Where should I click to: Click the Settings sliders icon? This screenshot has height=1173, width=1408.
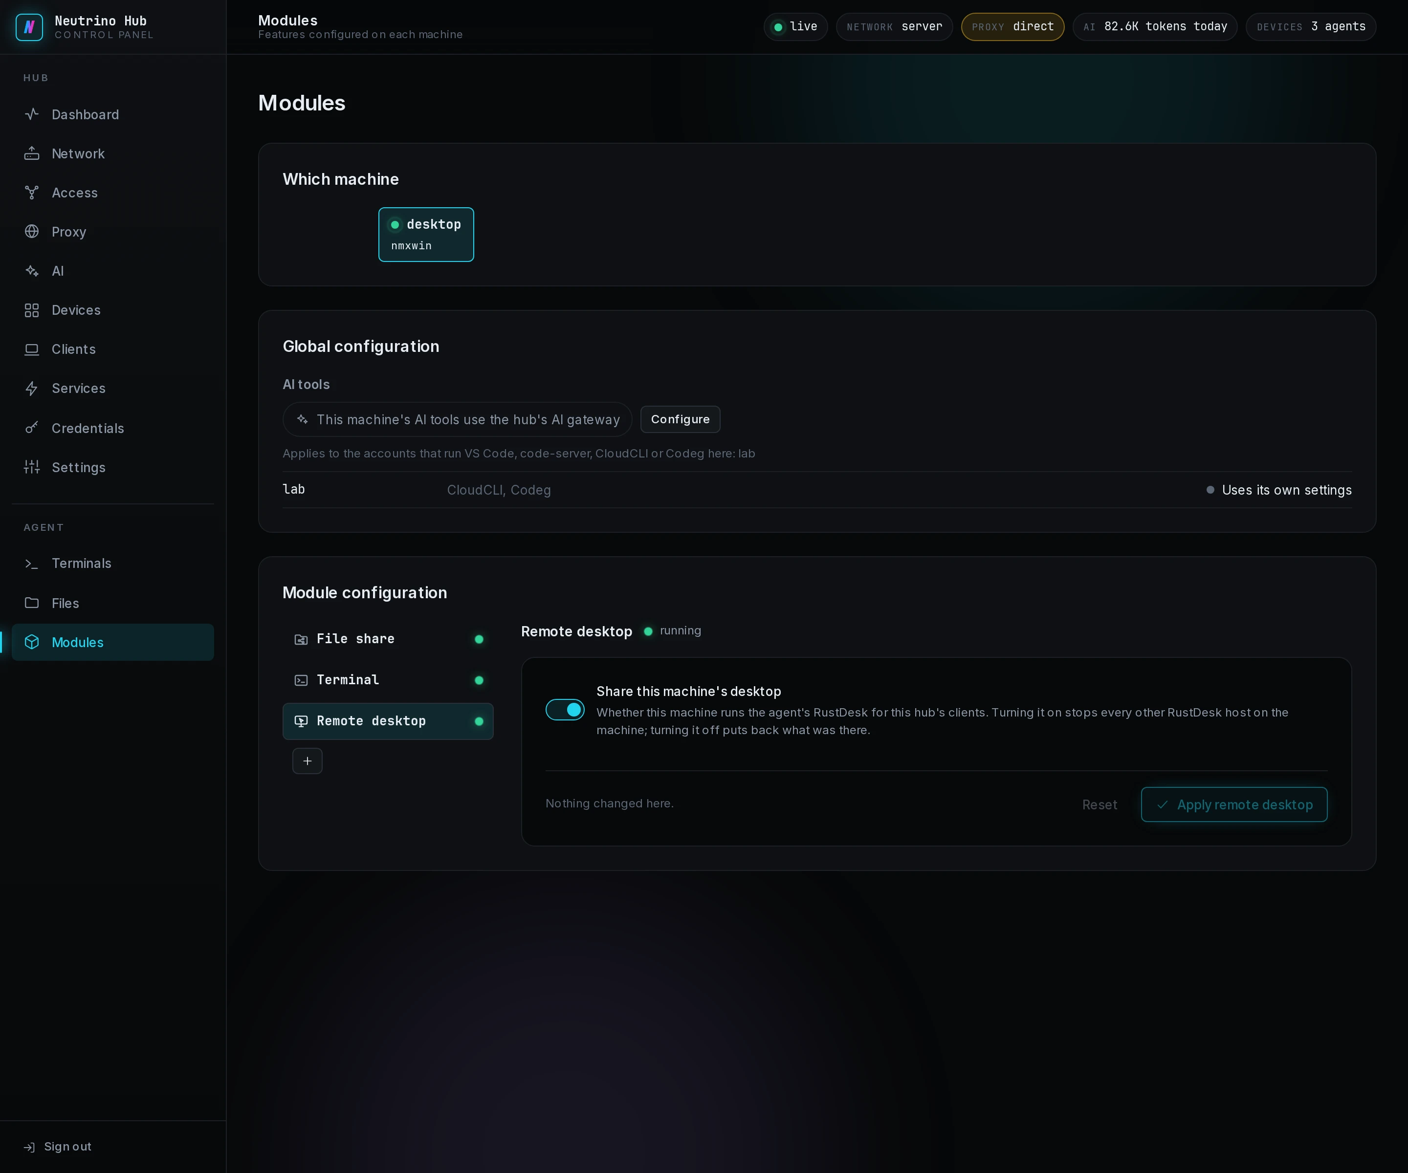coord(31,467)
